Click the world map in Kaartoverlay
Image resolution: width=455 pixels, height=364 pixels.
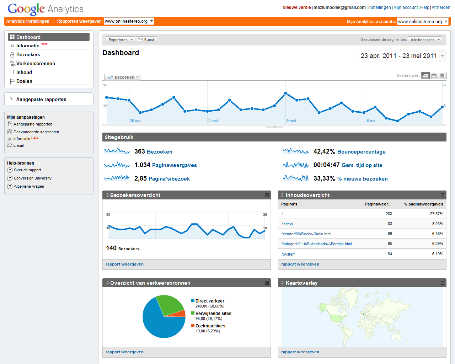[x=362, y=317]
